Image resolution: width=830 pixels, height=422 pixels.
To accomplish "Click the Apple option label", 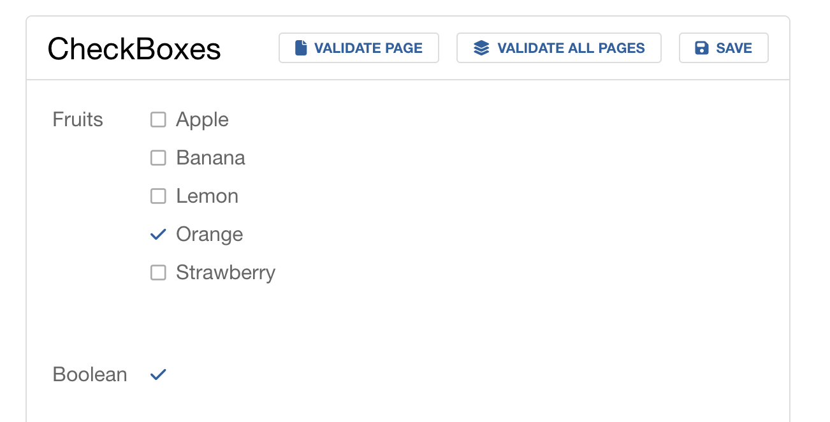I will tap(202, 120).
